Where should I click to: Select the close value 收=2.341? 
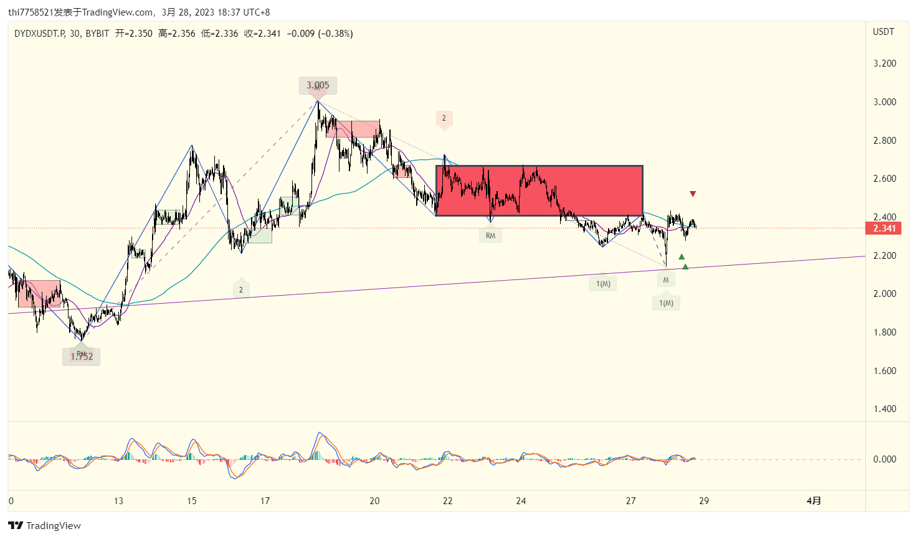click(262, 34)
